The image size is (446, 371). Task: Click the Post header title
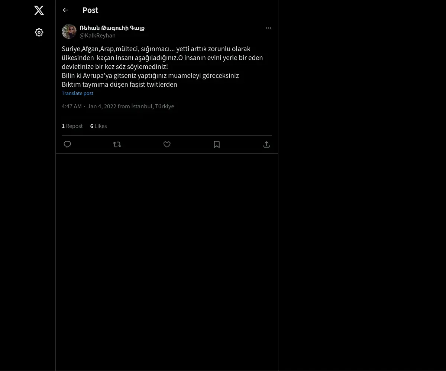click(90, 10)
